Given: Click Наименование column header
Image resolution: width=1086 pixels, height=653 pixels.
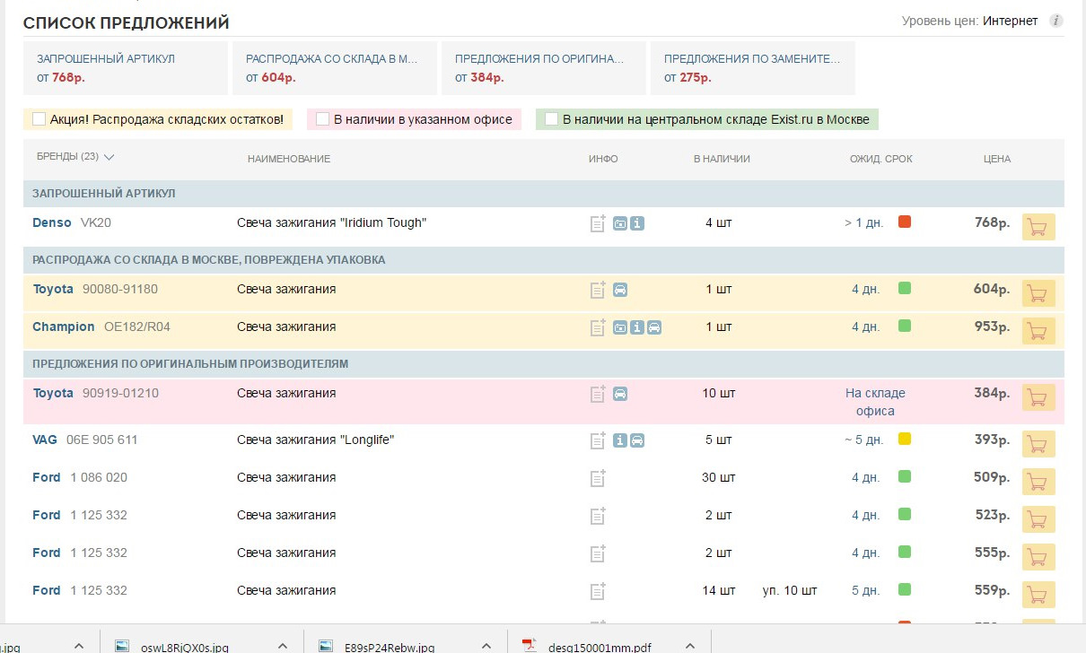Looking at the screenshot, I should pos(289,159).
